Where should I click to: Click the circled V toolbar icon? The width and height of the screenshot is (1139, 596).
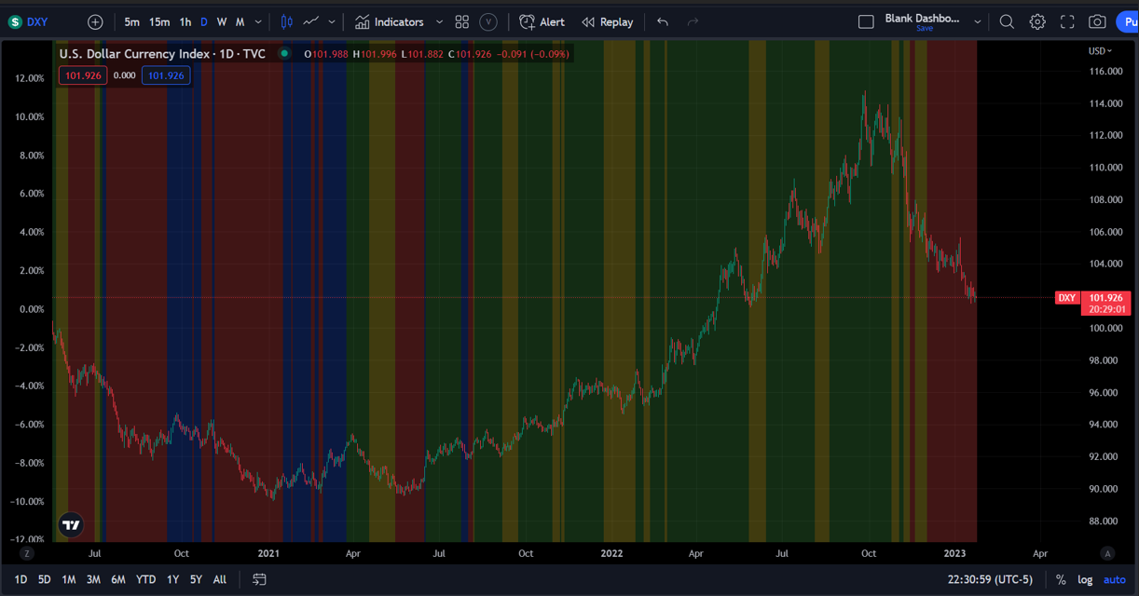coord(488,21)
